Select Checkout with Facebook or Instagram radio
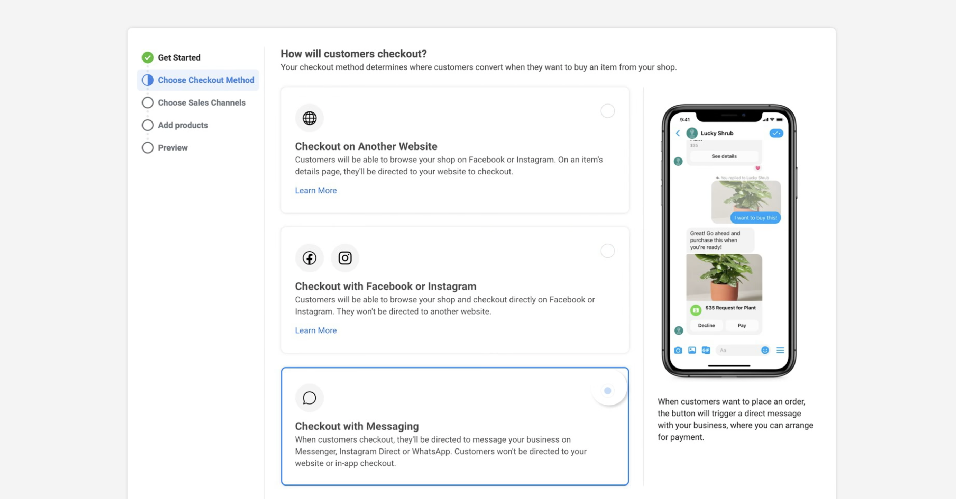Viewport: 956px width, 499px height. click(x=607, y=251)
